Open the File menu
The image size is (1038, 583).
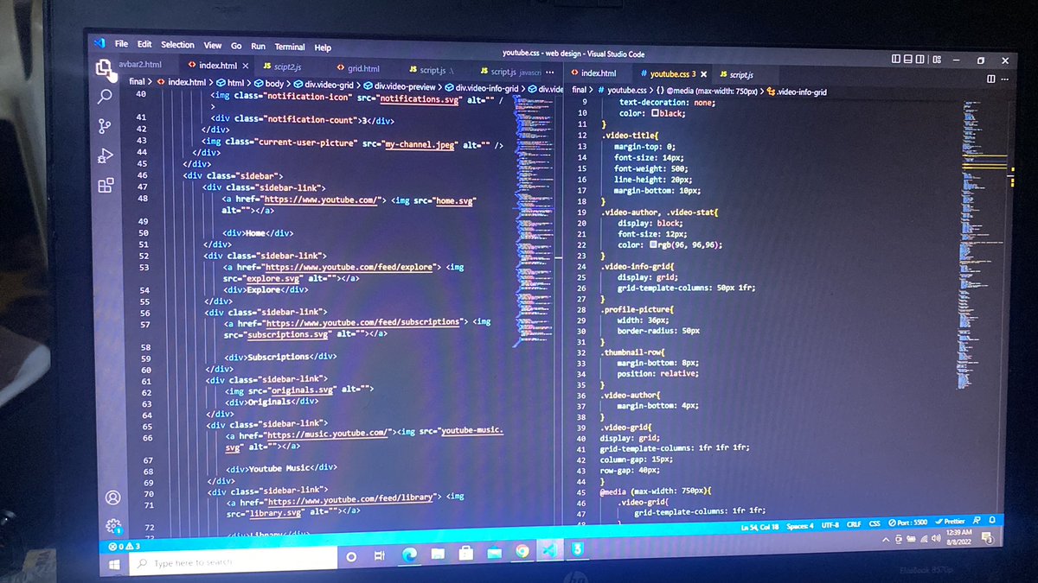pyautogui.click(x=121, y=44)
